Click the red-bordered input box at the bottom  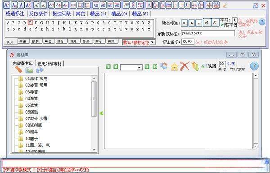[x=134, y=164]
